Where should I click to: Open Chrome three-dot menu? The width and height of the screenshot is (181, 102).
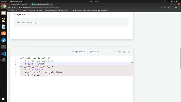[x=179, y=7]
